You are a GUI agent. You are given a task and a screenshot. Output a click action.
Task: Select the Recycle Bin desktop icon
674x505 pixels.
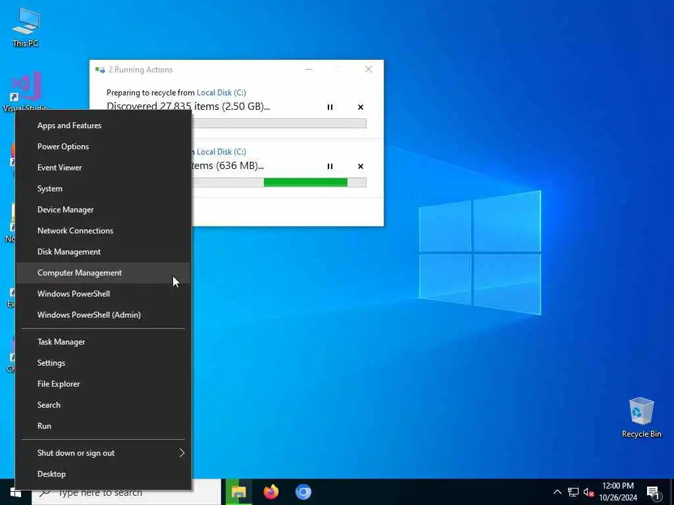pyautogui.click(x=641, y=418)
